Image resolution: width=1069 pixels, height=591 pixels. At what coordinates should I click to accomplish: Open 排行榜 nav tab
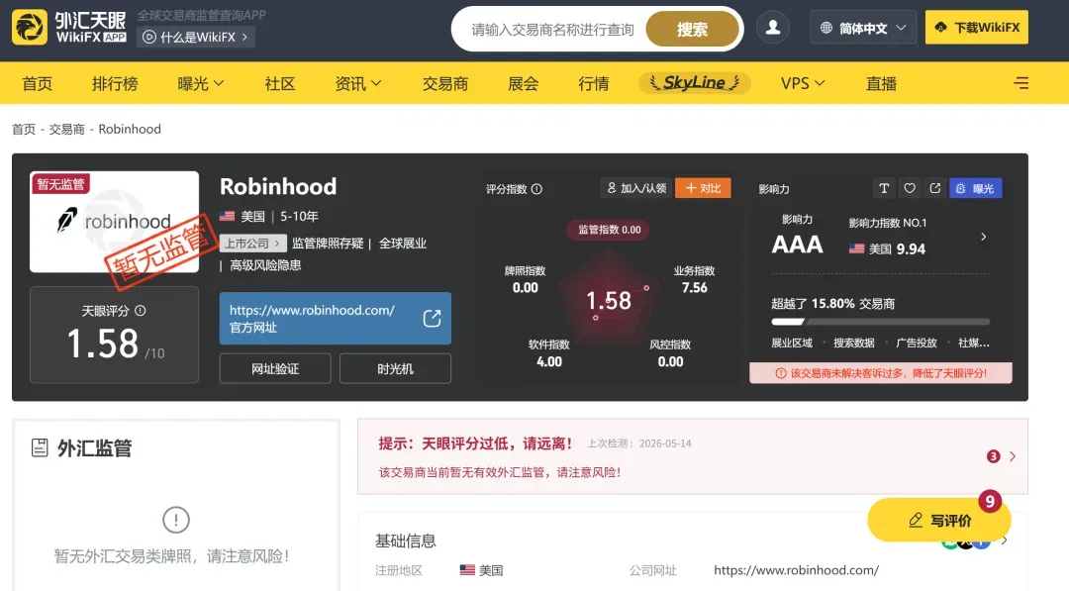click(x=115, y=83)
